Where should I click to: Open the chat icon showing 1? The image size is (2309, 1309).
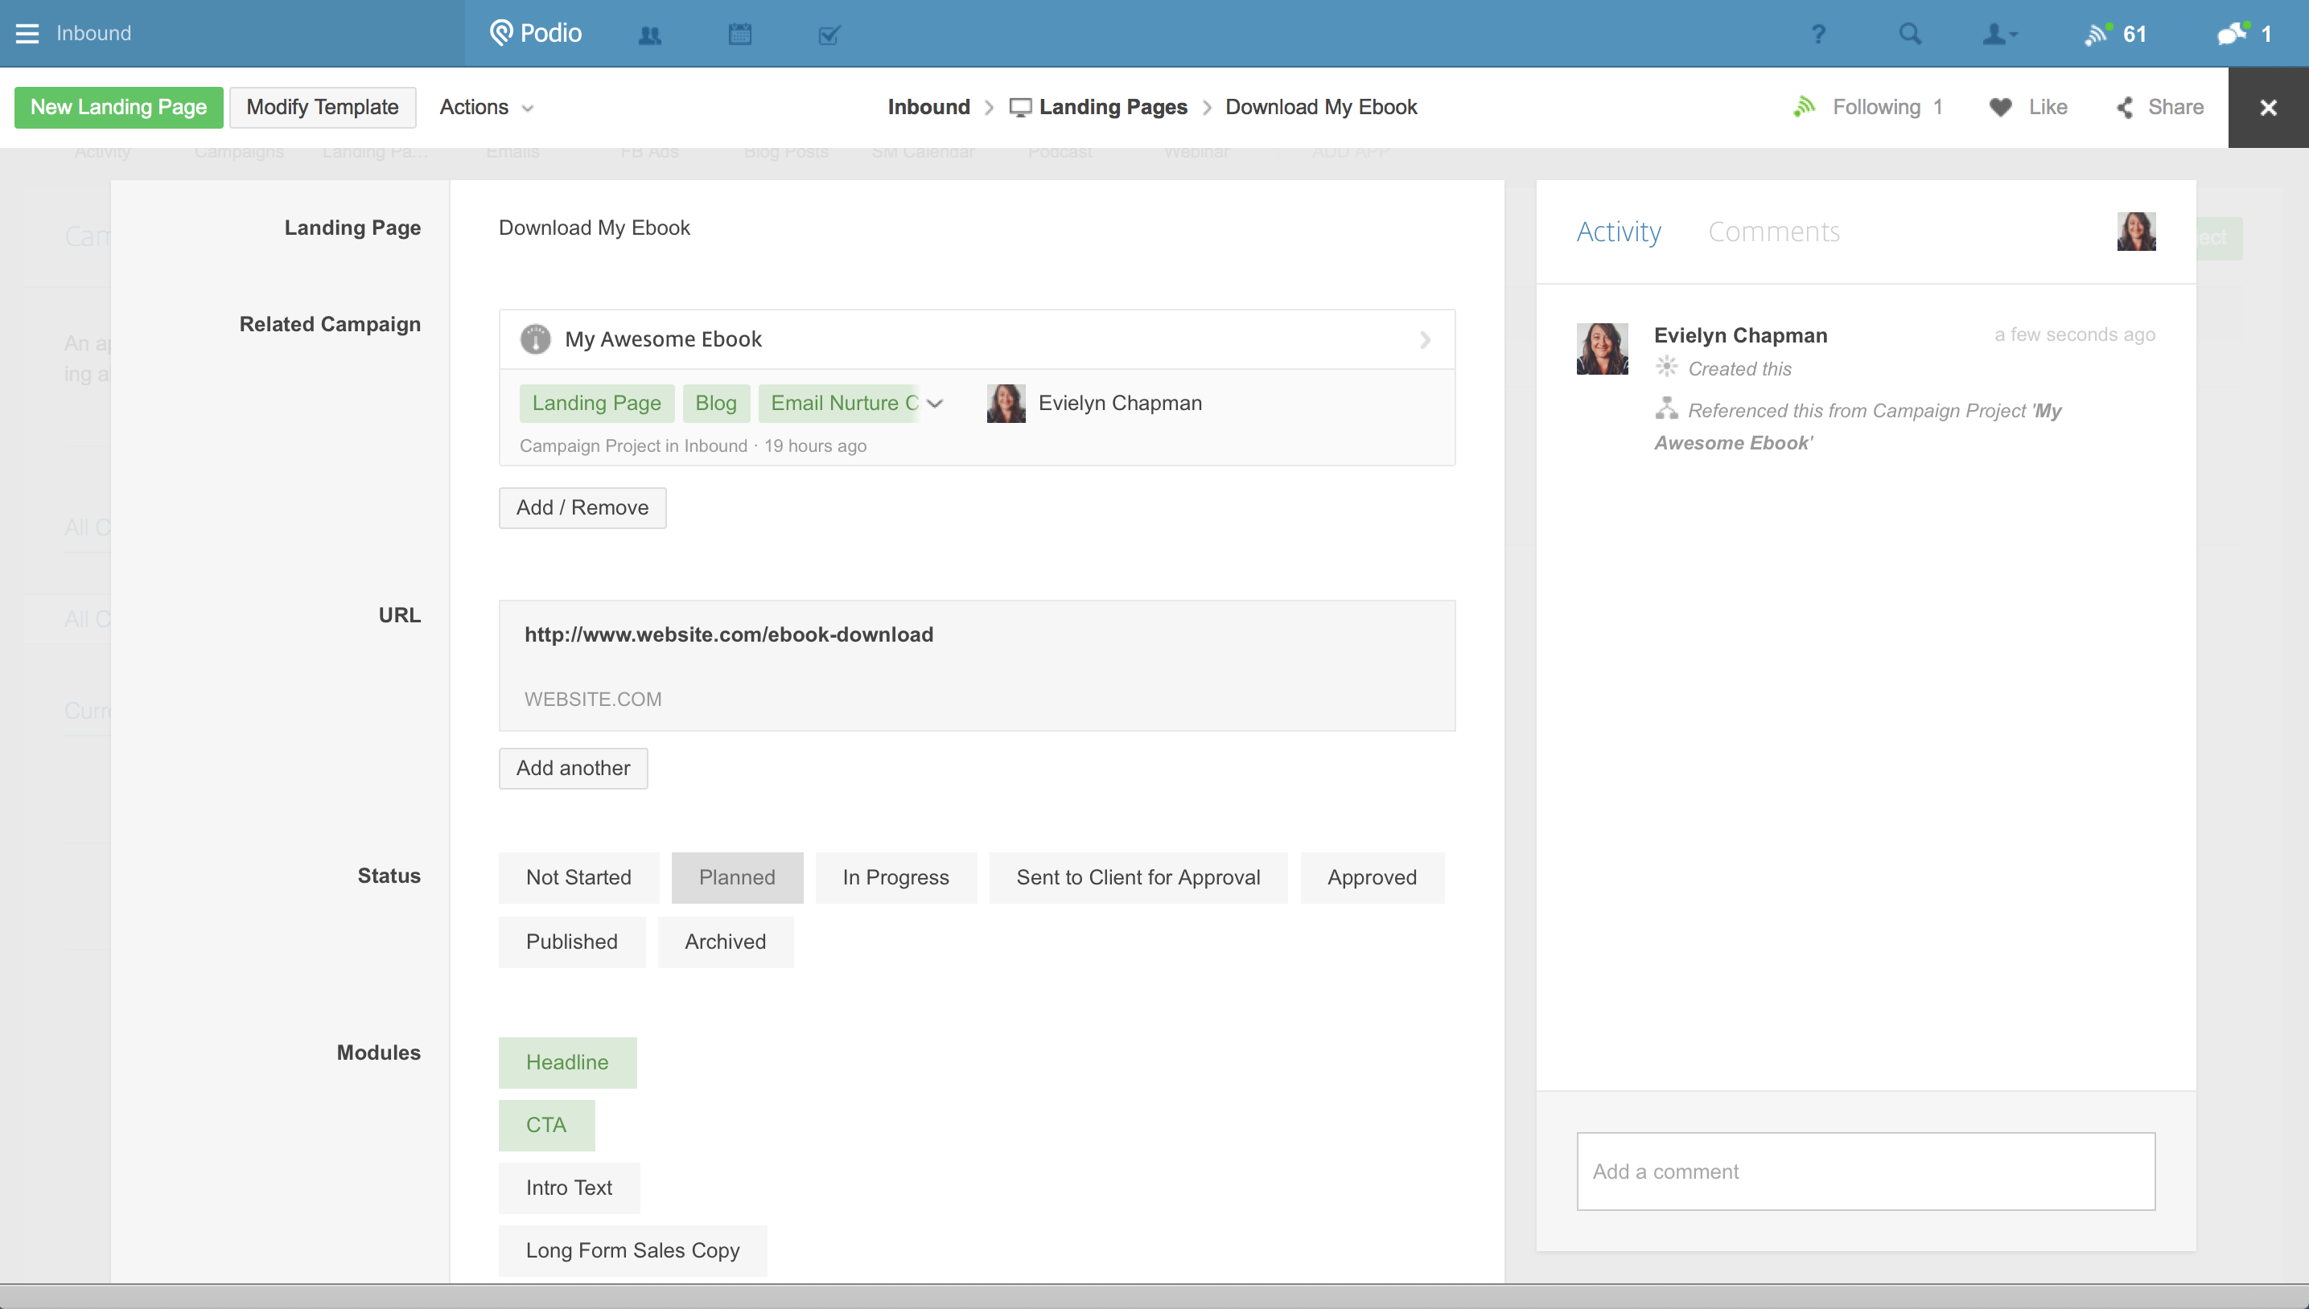pyautogui.click(x=2243, y=34)
